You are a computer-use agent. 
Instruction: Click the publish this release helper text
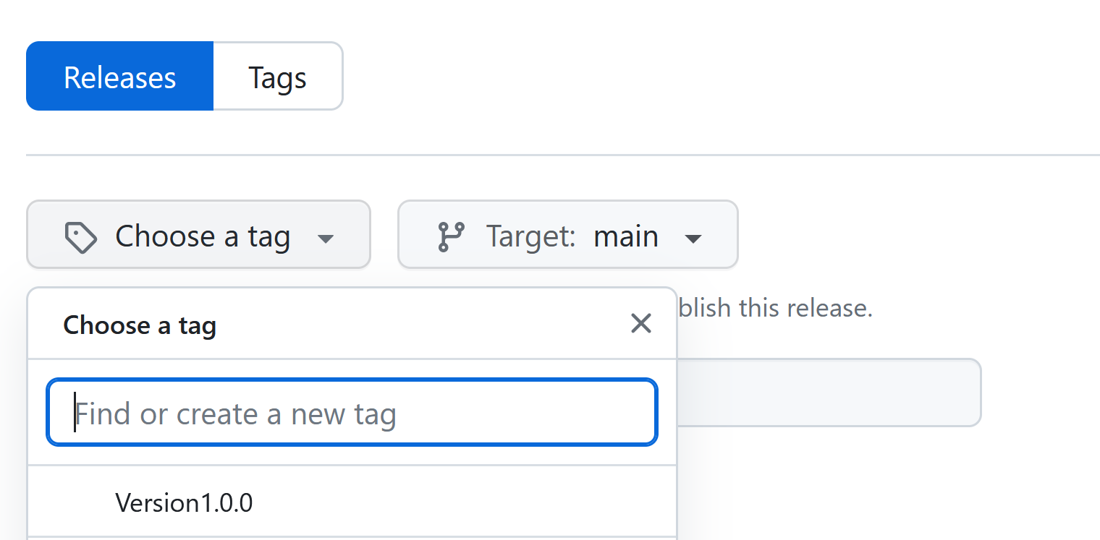[775, 308]
